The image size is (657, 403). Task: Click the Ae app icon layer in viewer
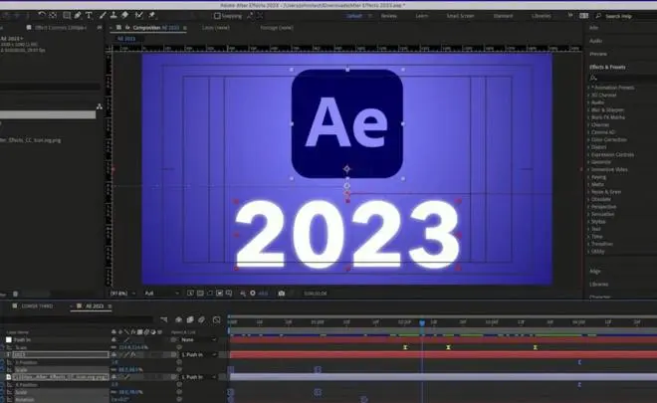pos(346,123)
